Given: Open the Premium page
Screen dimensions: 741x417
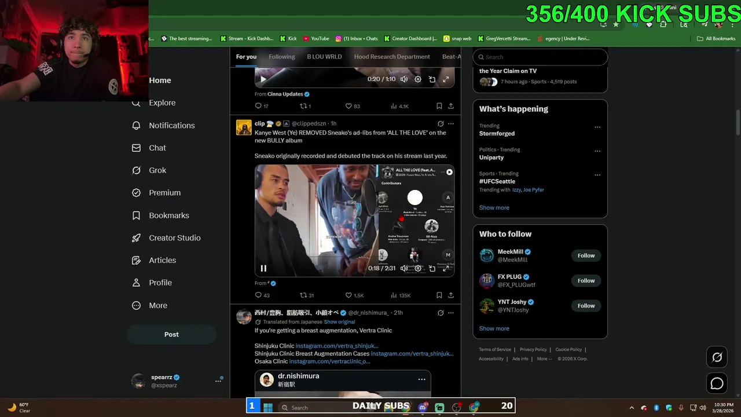Looking at the screenshot, I should 157,193.
